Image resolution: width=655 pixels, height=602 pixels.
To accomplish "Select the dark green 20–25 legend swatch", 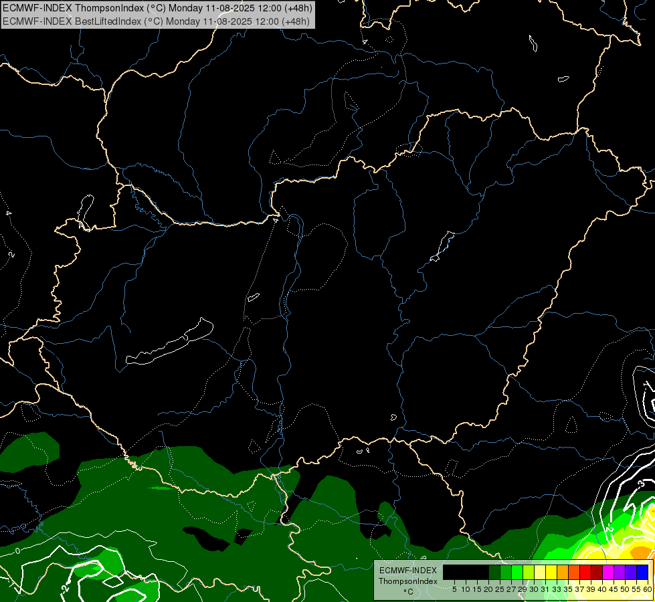I will (494, 572).
